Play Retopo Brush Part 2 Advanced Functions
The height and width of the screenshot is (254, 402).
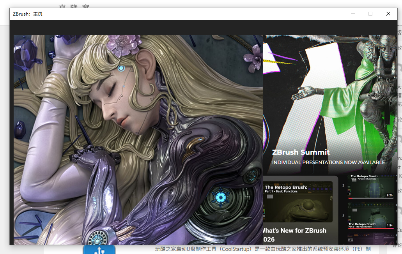click(x=370, y=187)
